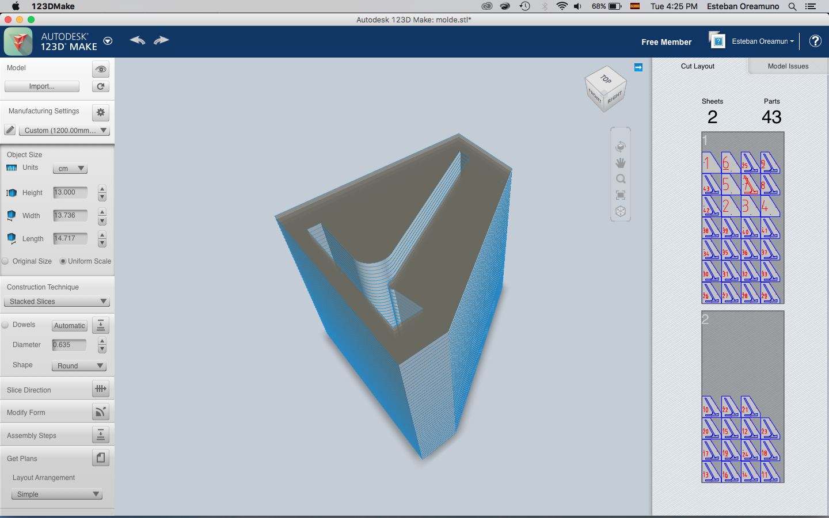The width and height of the screenshot is (829, 518).
Task: Select the pan hand tool
Action: coord(621,163)
